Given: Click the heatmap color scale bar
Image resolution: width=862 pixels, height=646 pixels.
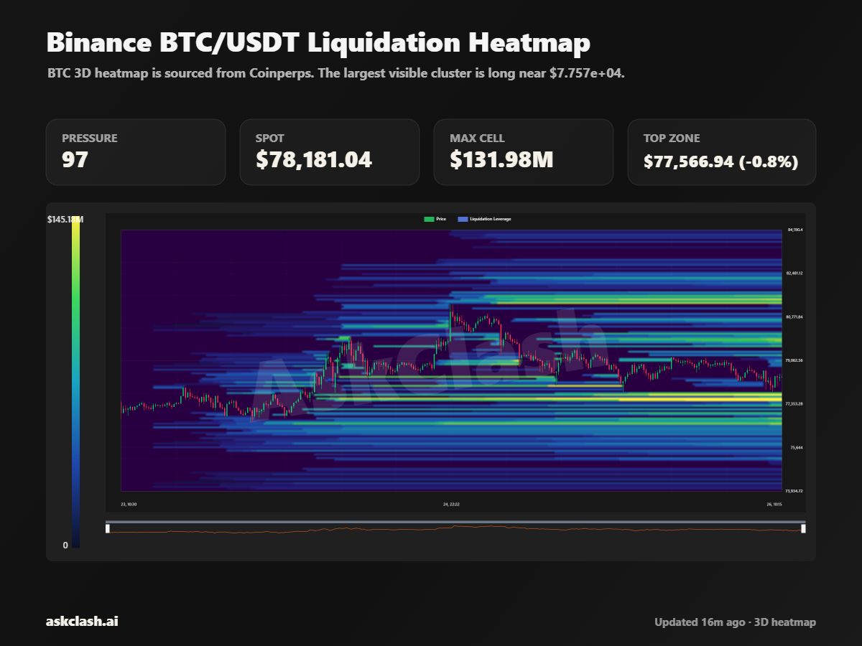Looking at the screenshot, I should (x=75, y=381).
